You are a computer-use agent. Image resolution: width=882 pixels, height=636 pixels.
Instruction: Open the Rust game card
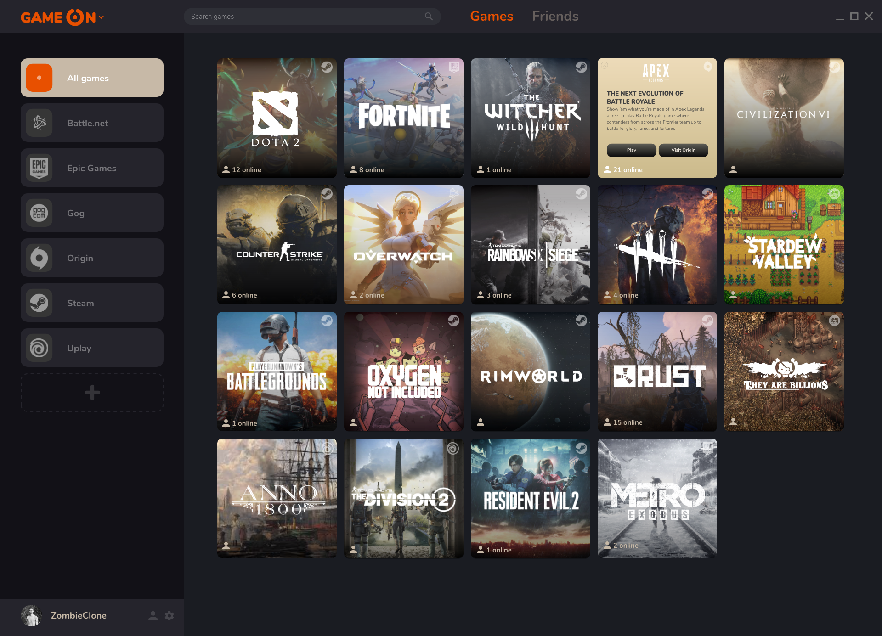[657, 371]
